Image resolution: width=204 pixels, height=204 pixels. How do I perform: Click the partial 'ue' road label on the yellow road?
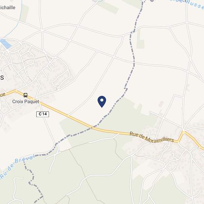[x=3, y=95]
